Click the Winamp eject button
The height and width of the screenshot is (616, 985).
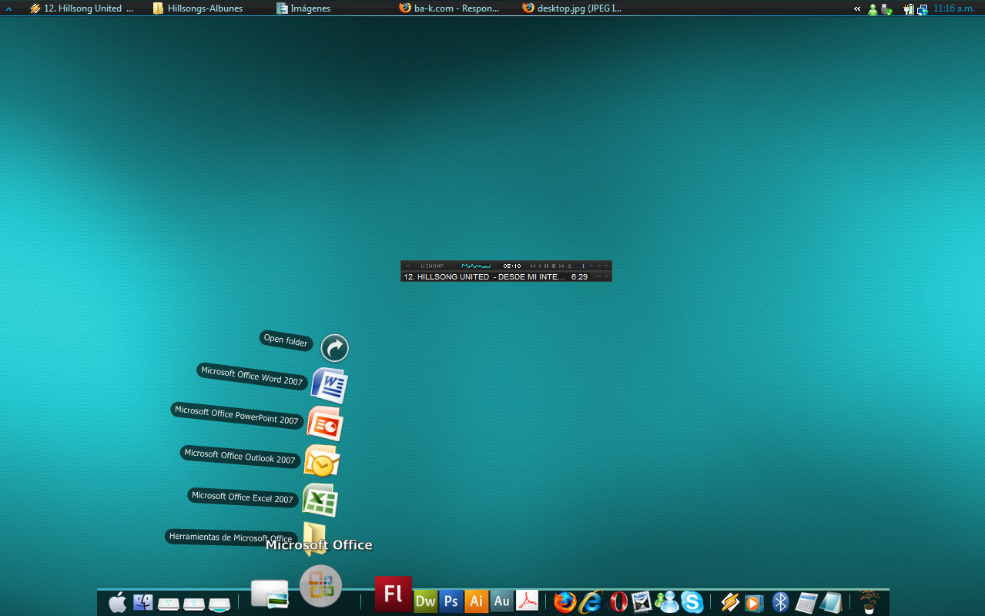click(570, 266)
